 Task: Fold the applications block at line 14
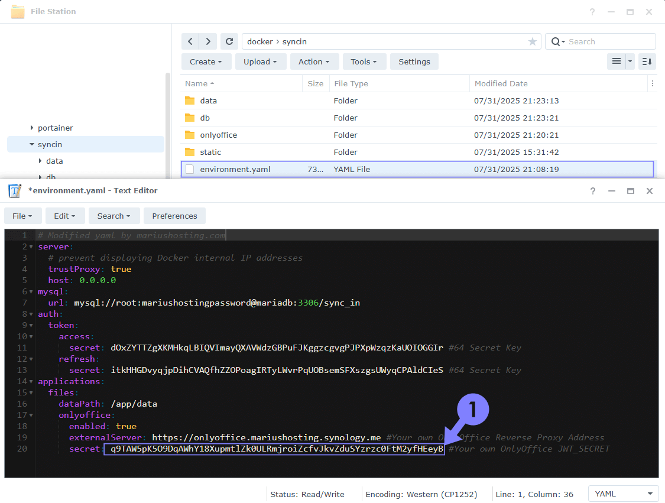pos(31,382)
